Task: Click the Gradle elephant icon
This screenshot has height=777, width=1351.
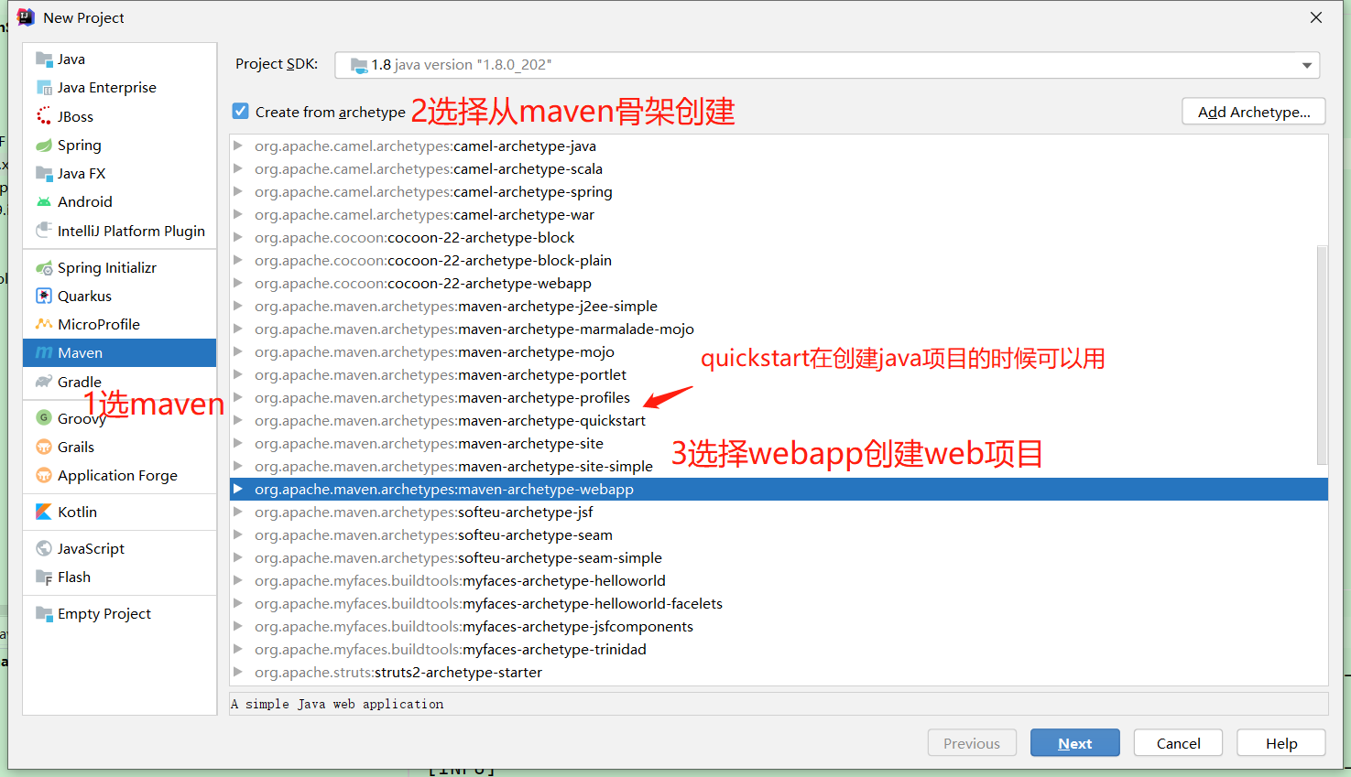Action: click(x=44, y=382)
